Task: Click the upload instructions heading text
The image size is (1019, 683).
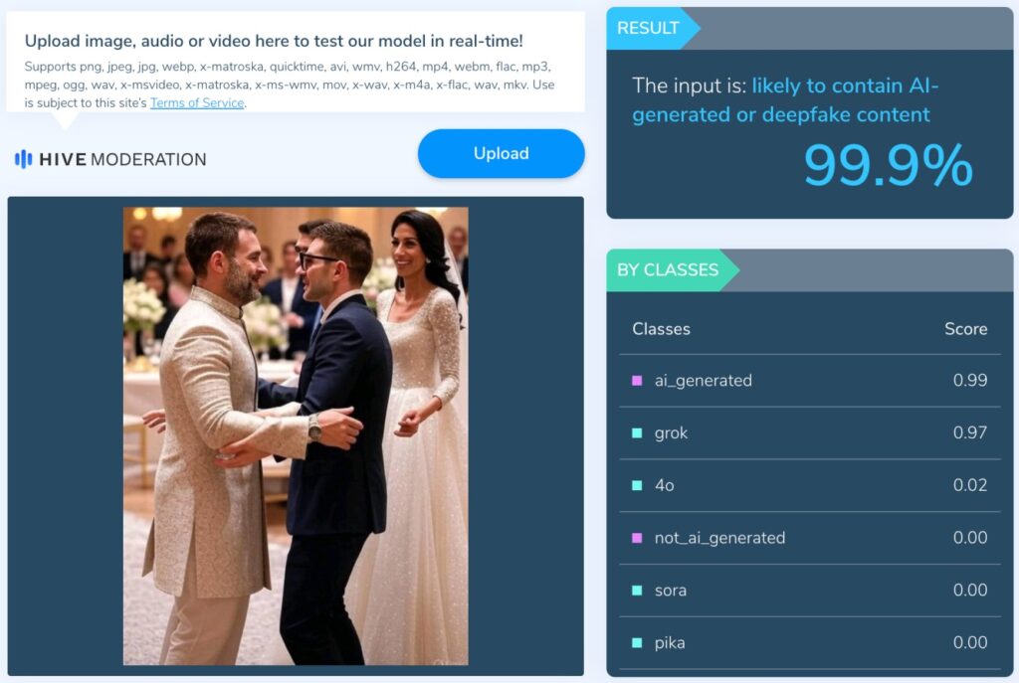Action: coord(274,41)
